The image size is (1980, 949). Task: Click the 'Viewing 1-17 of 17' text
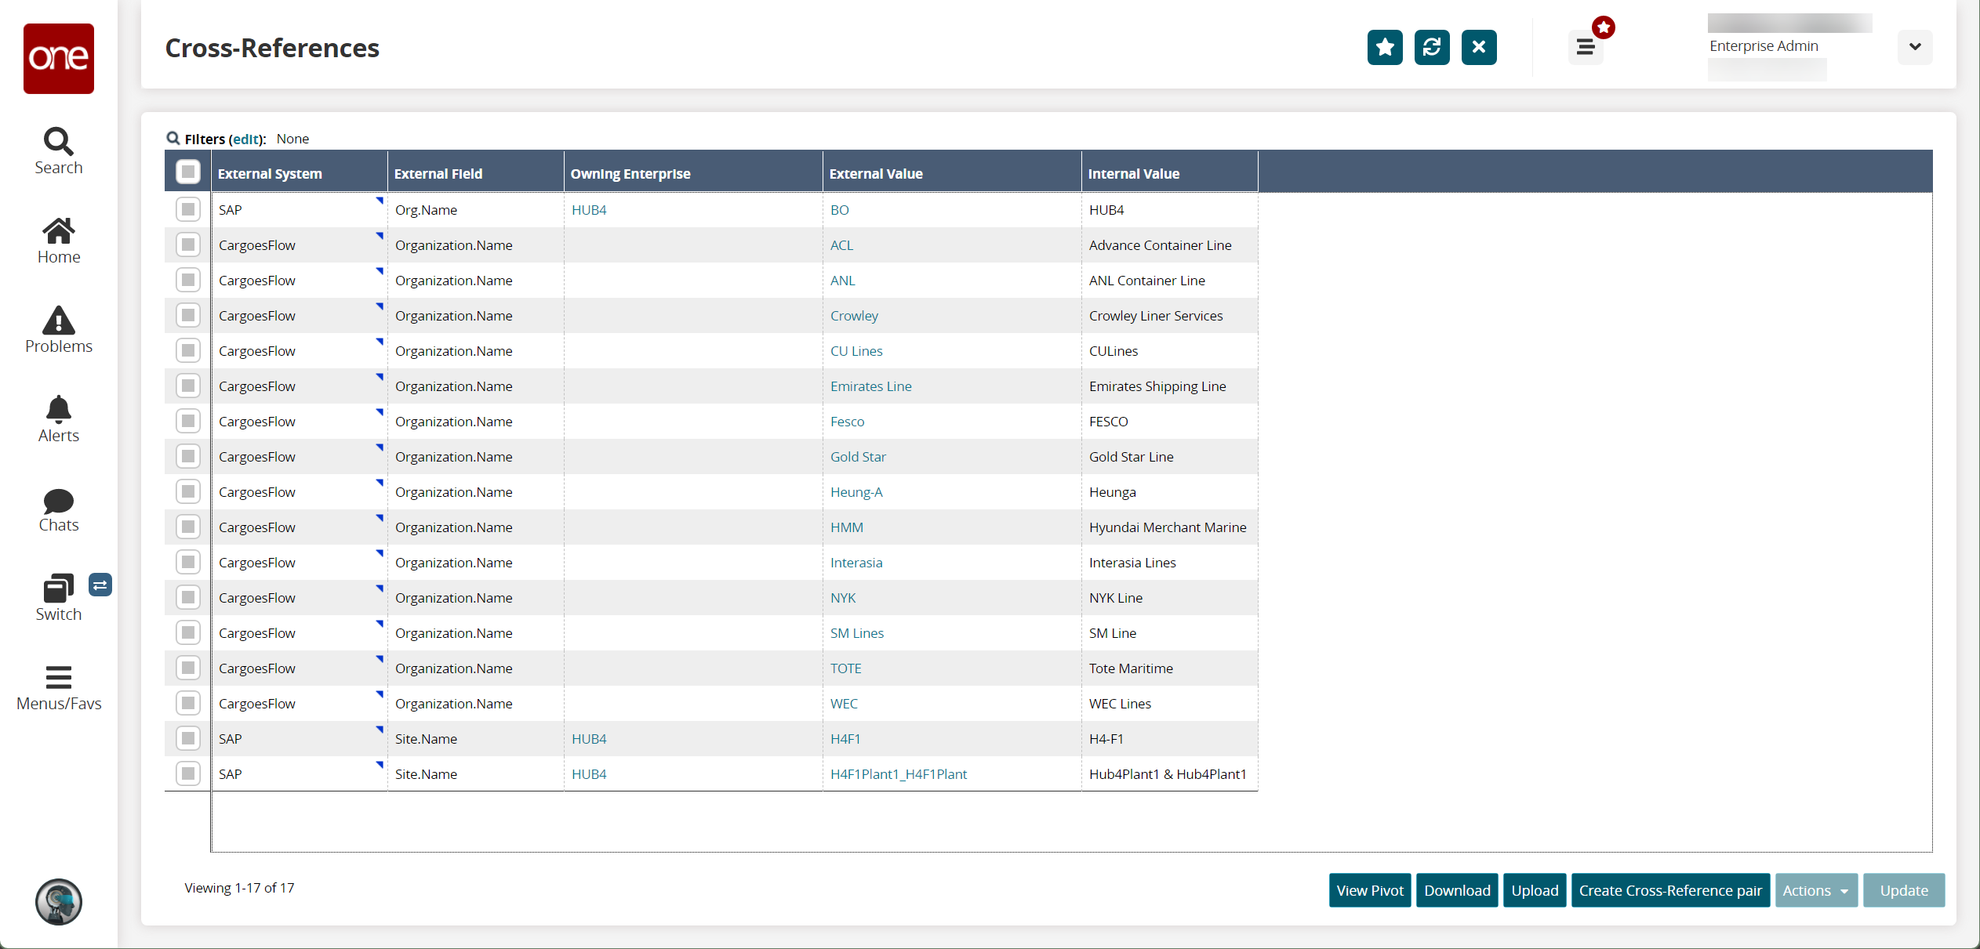point(239,888)
